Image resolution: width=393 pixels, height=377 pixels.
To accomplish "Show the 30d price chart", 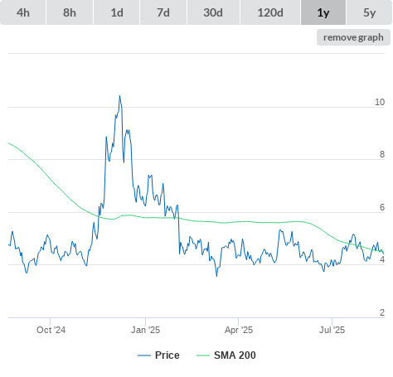I will [213, 12].
